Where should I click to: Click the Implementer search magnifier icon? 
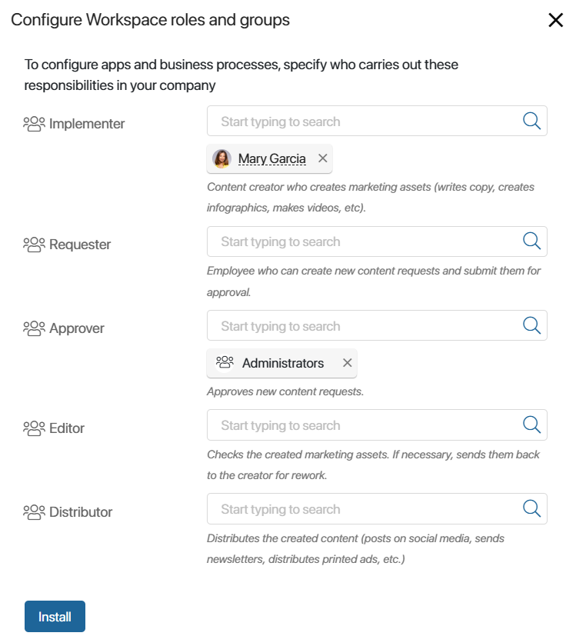pyautogui.click(x=531, y=121)
